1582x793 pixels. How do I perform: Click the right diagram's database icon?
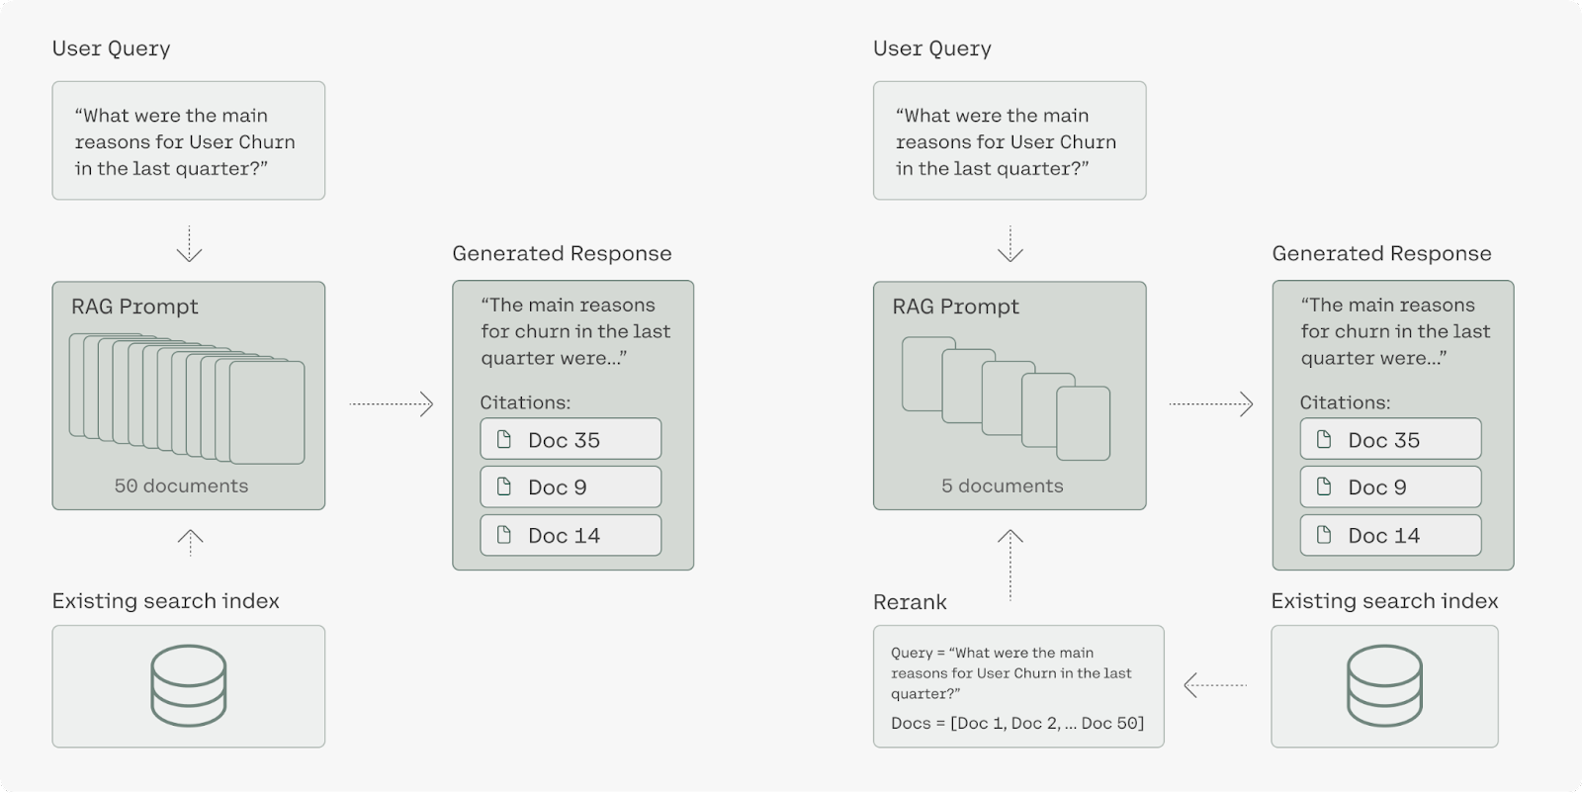point(1384,685)
